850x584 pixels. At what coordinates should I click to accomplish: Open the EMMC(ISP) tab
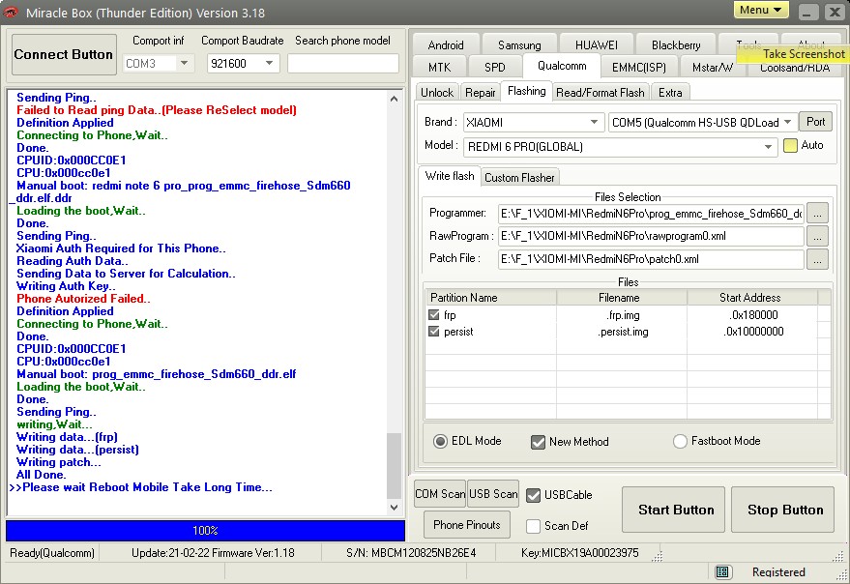pyautogui.click(x=638, y=68)
